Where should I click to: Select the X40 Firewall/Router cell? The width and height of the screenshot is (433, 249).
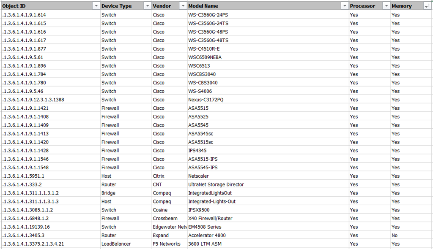210,218
